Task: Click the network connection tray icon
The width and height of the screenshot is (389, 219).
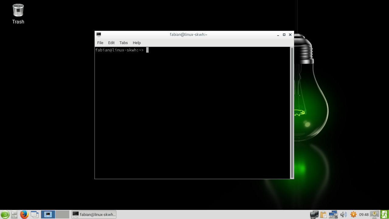Action: (333, 215)
